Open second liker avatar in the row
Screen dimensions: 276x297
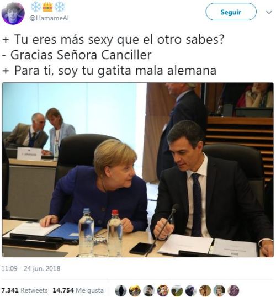click(135, 290)
